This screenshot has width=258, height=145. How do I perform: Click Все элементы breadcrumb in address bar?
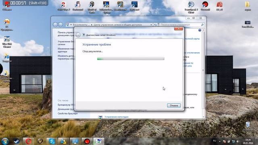(81, 25)
